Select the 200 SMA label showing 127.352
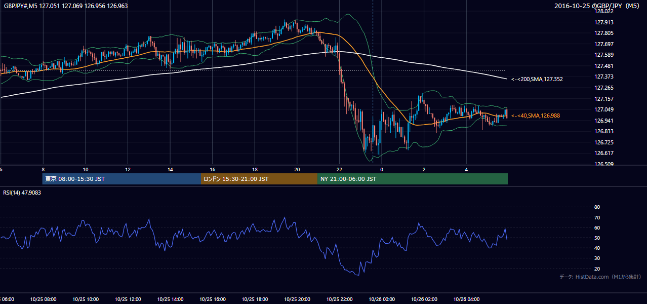The width and height of the screenshot is (647, 304). pyautogui.click(x=537, y=79)
